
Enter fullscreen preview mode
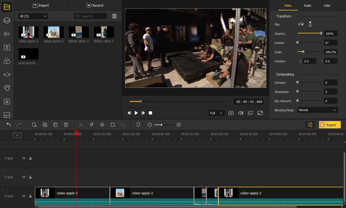[260, 113]
